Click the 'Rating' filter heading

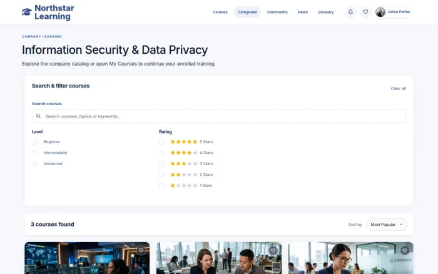click(165, 132)
